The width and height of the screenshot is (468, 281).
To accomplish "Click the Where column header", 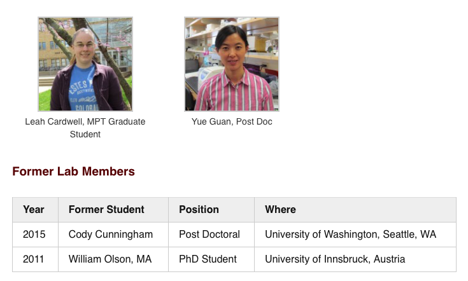I will [280, 209].
